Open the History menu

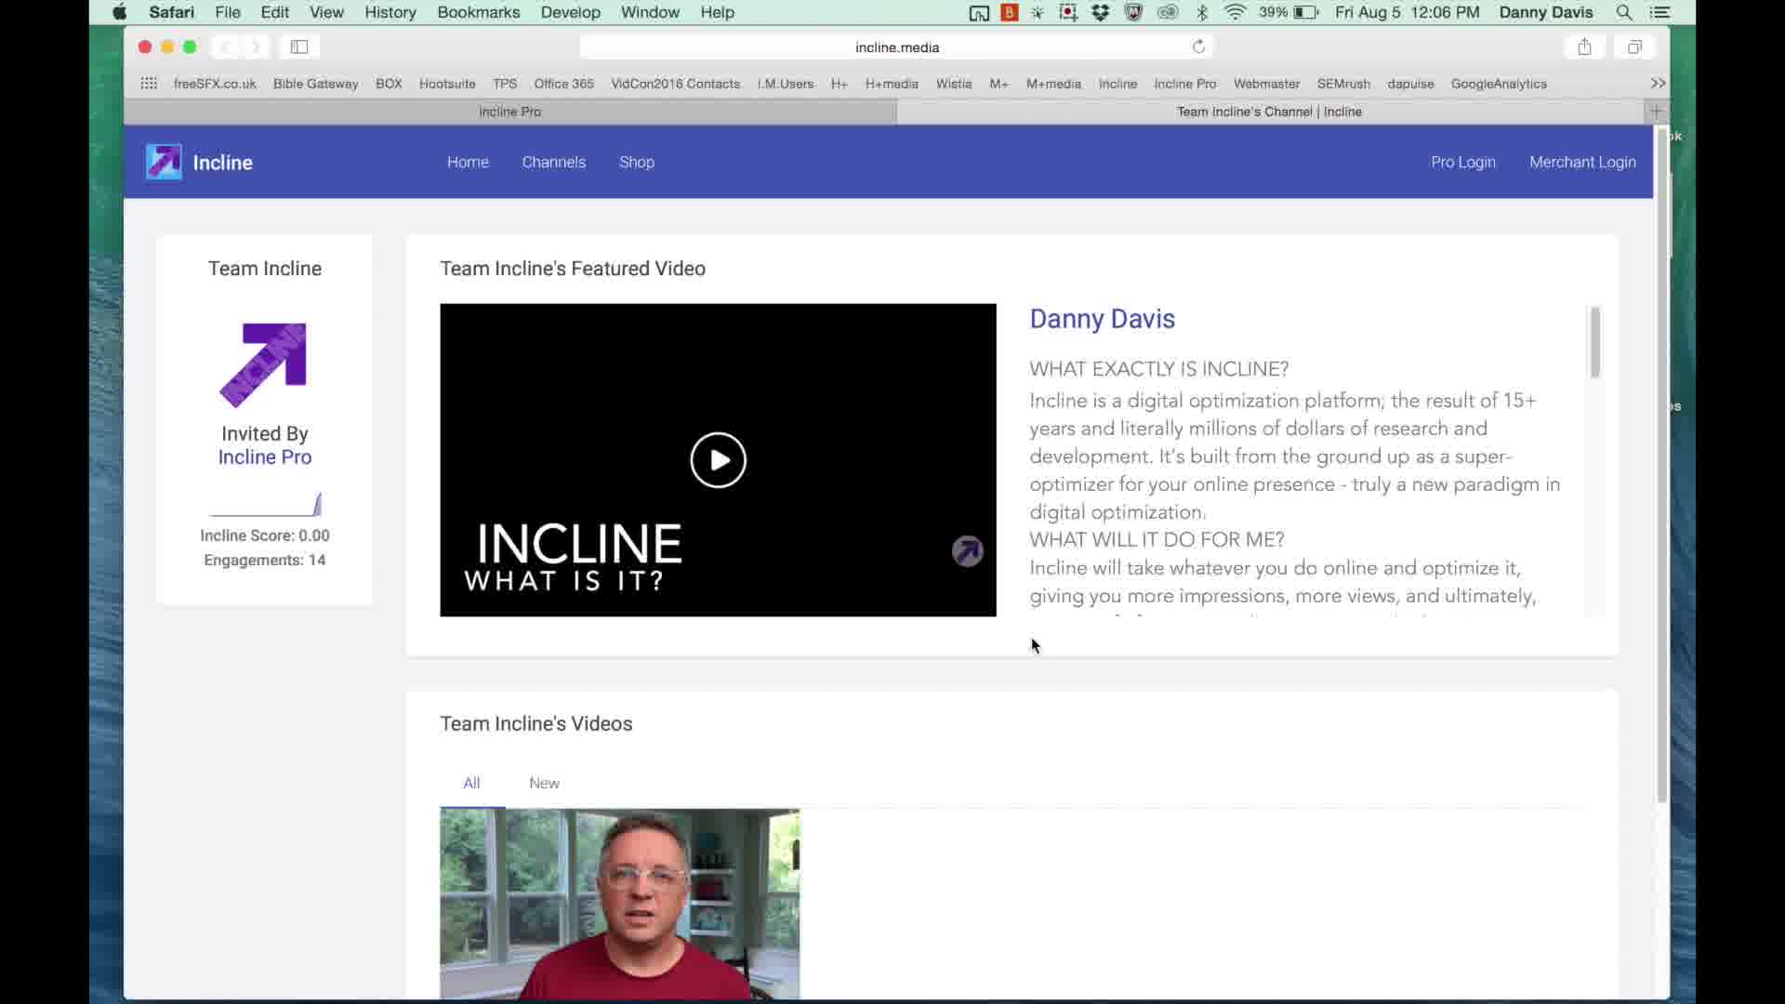(390, 12)
